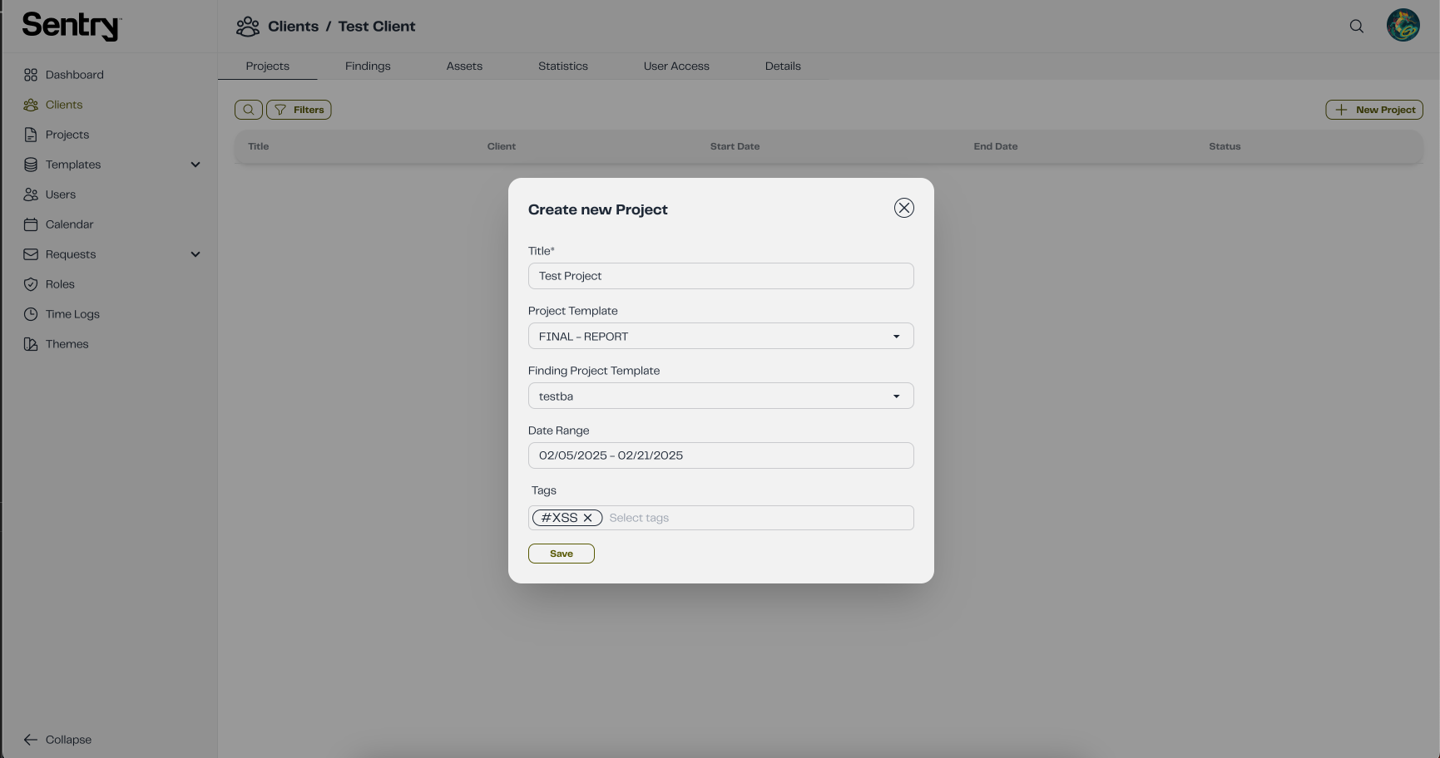The width and height of the screenshot is (1440, 758).
Task: Close the Create new Project dialog
Action: [x=904, y=208]
